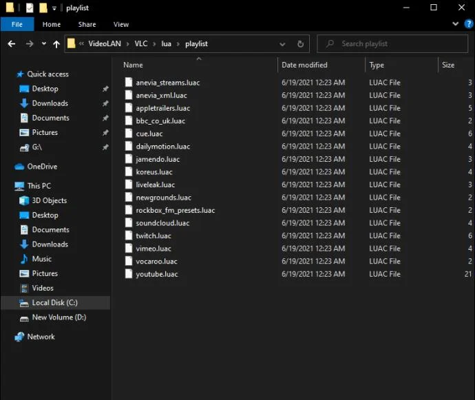Open the File menu tab
The height and width of the screenshot is (400, 475).
[17, 24]
